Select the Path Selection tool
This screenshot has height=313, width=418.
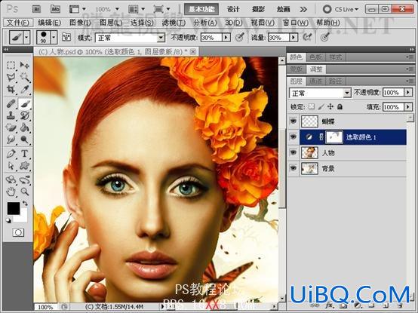(11, 165)
